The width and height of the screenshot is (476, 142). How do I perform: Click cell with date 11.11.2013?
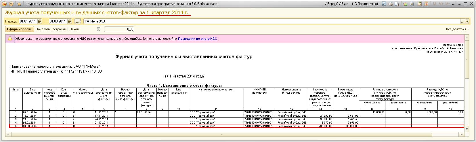click(x=104, y=112)
